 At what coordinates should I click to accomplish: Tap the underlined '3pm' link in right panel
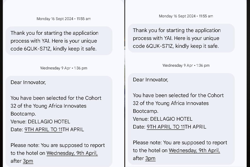[150, 158]
